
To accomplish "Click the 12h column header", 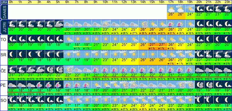I will pyautogui.click(x=124, y=2).
